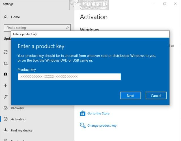This screenshot has height=141, width=181.
Task: Click the Activation checkmark circle icon
Action: click(x=6, y=119)
